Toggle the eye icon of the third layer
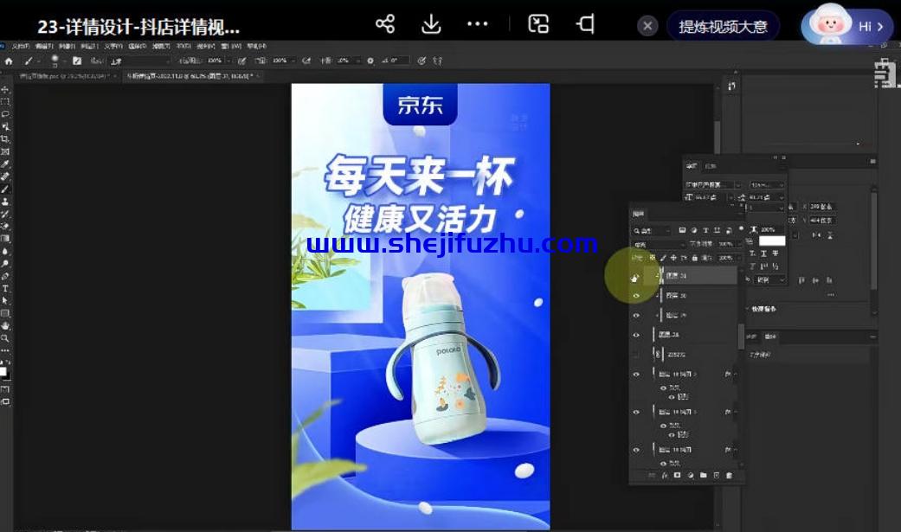The image size is (901, 532). 635,316
